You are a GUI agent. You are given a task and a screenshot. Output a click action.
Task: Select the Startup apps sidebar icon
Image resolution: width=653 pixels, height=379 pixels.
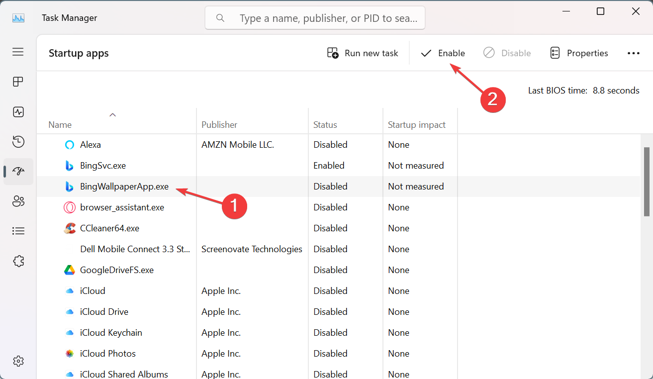coord(18,172)
